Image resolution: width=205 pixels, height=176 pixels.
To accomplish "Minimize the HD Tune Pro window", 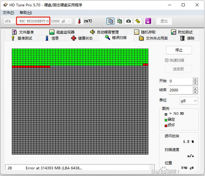I will tap(170, 5).
